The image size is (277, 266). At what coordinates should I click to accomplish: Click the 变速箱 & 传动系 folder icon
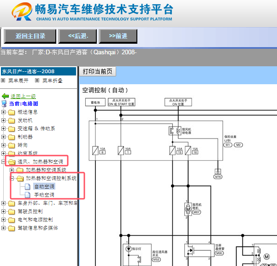coord(12,129)
